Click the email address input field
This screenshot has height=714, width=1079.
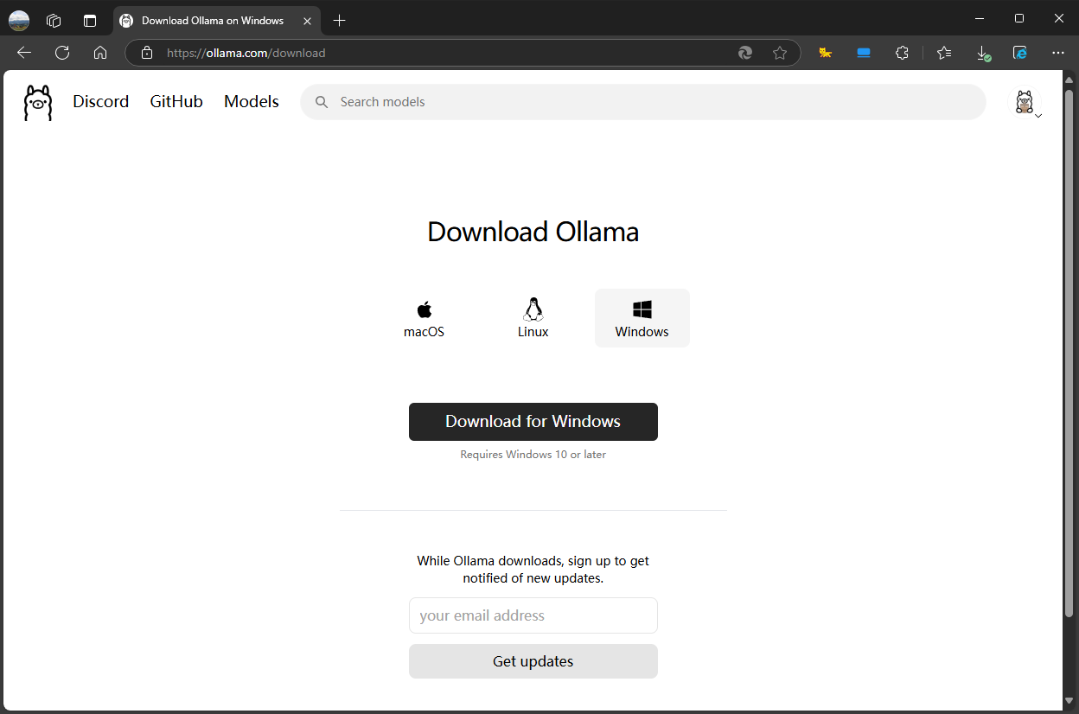click(x=533, y=615)
